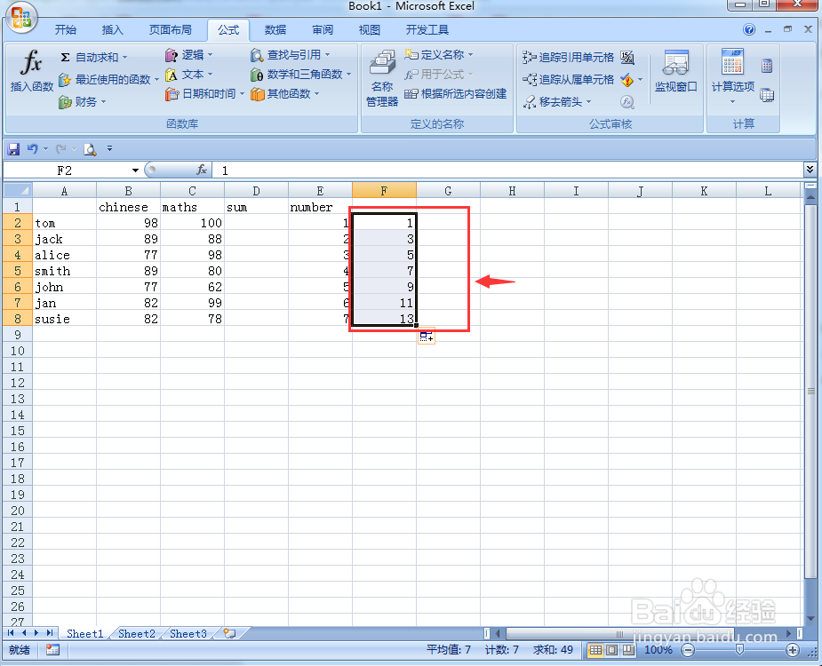Click Define Name (定义名称)

[x=439, y=54]
